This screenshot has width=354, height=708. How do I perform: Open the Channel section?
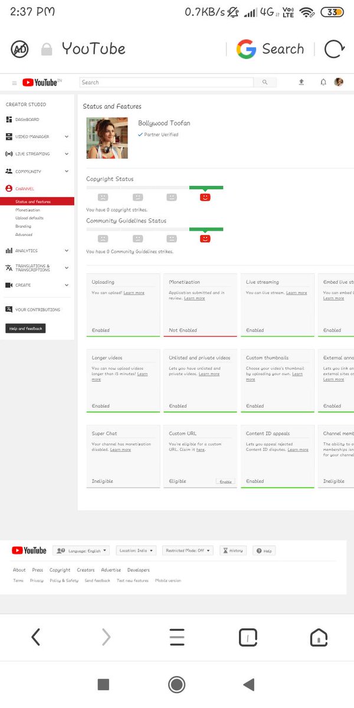point(20,189)
